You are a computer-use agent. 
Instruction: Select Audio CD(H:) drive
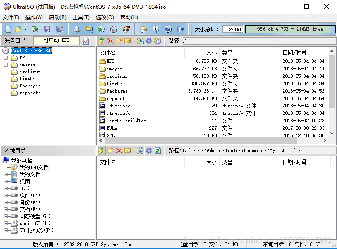coord(35,223)
